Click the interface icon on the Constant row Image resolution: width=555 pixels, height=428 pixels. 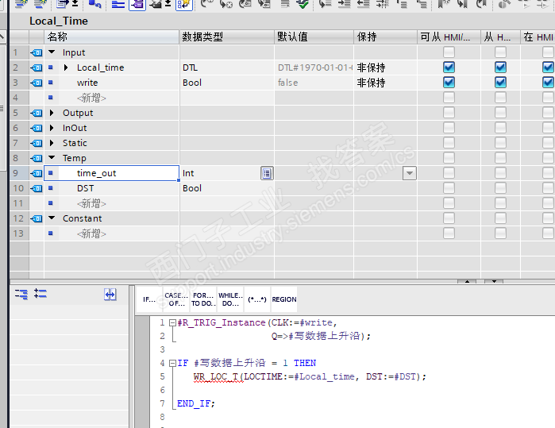point(37,219)
